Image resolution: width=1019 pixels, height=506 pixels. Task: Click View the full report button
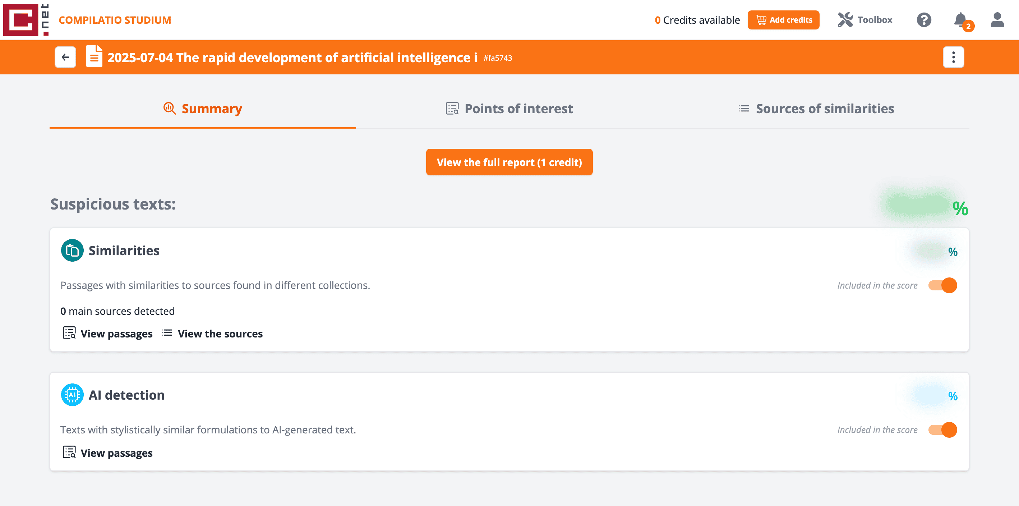coord(509,162)
